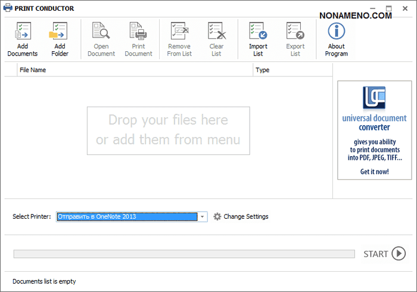The height and width of the screenshot is (292, 417).
Task: Click the Open Document magnifier icon
Action: (x=101, y=32)
